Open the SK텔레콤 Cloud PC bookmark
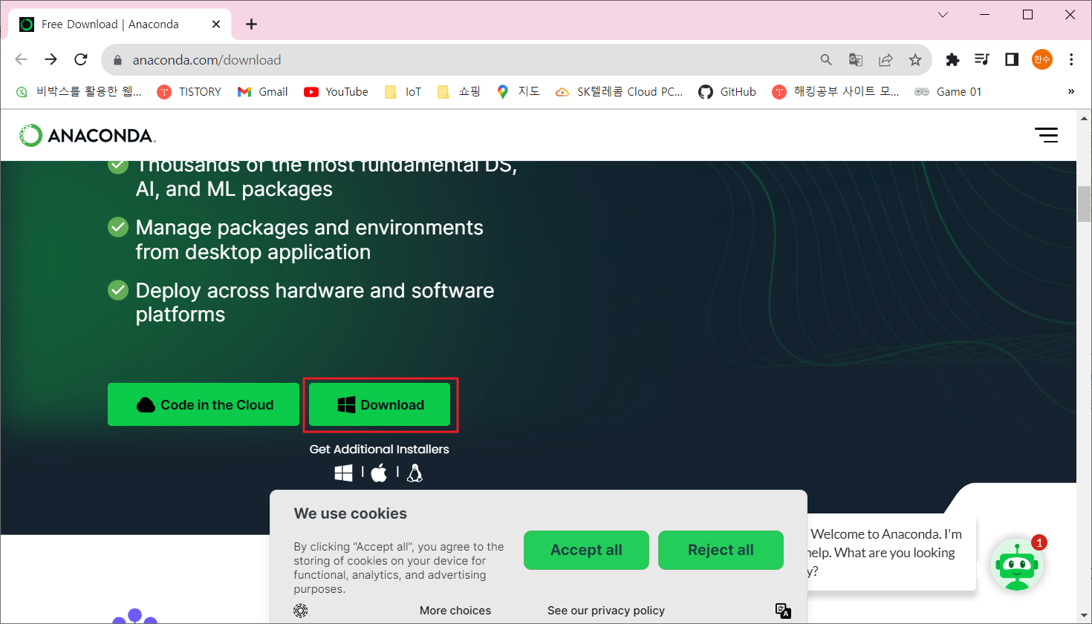Image resolution: width=1092 pixels, height=624 pixels. tap(620, 92)
